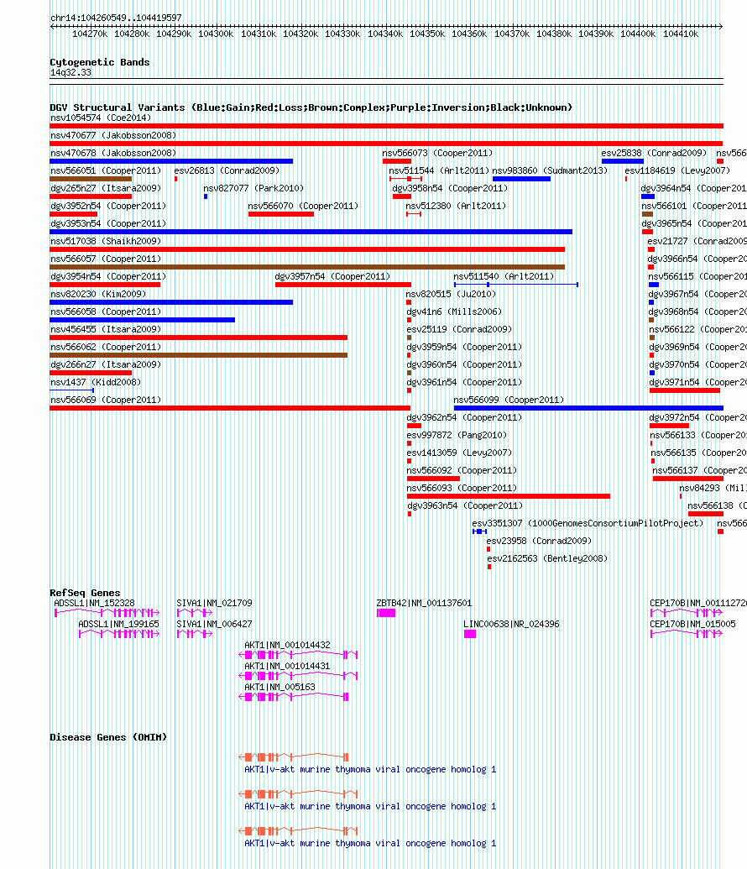Select nsv983860 (Sudmant2013) blue bar
The height and width of the screenshot is (869, 747).
coord(521,179)
